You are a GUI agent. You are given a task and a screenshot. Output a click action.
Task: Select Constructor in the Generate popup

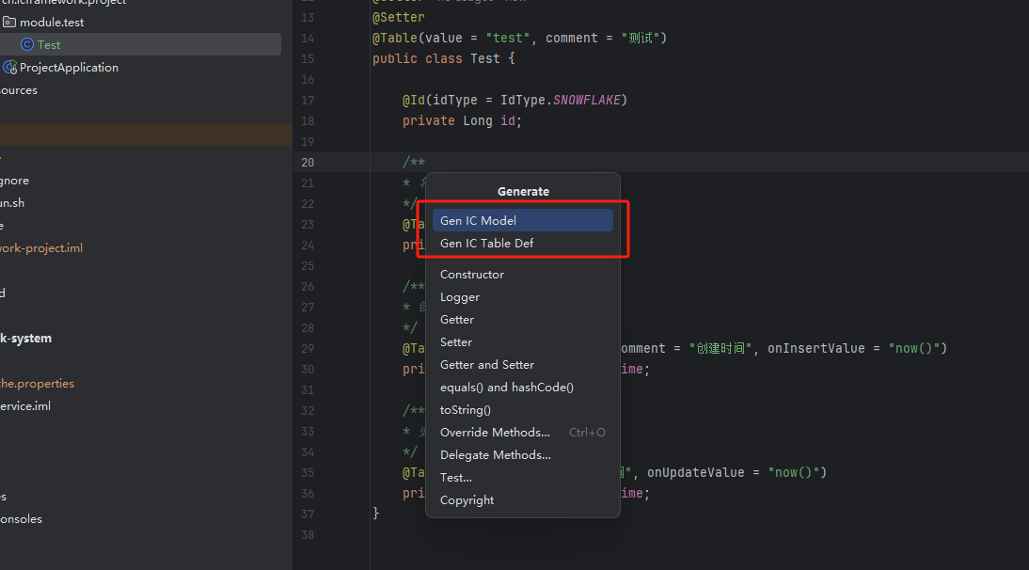coord(471,275)
